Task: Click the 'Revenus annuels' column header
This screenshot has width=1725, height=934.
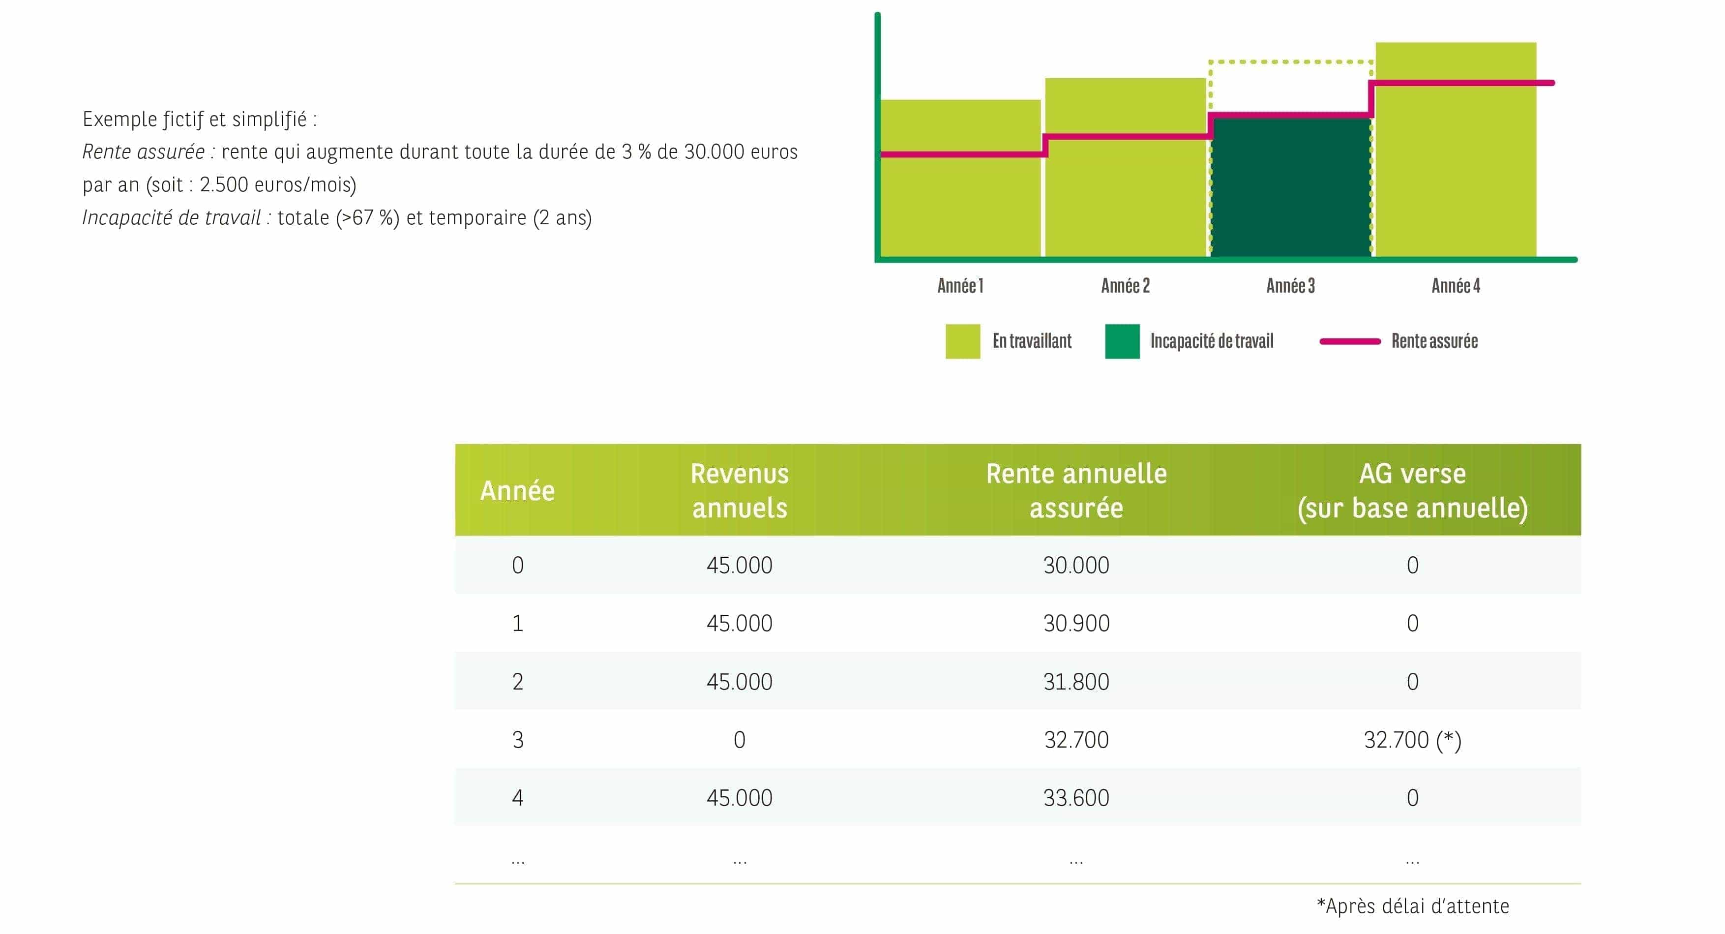Action: 739,490
